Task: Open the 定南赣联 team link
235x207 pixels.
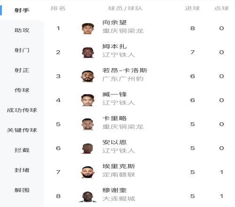Action: click(x=119, y=175)
